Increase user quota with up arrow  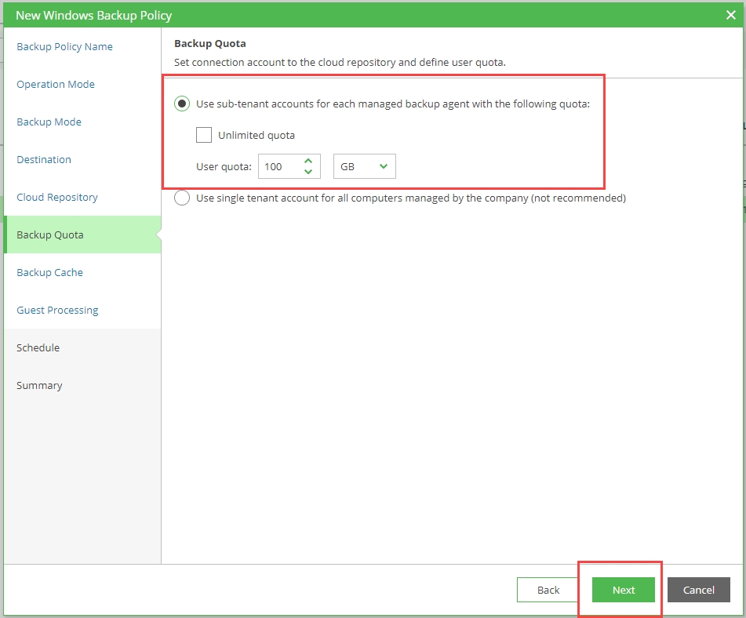308,162
